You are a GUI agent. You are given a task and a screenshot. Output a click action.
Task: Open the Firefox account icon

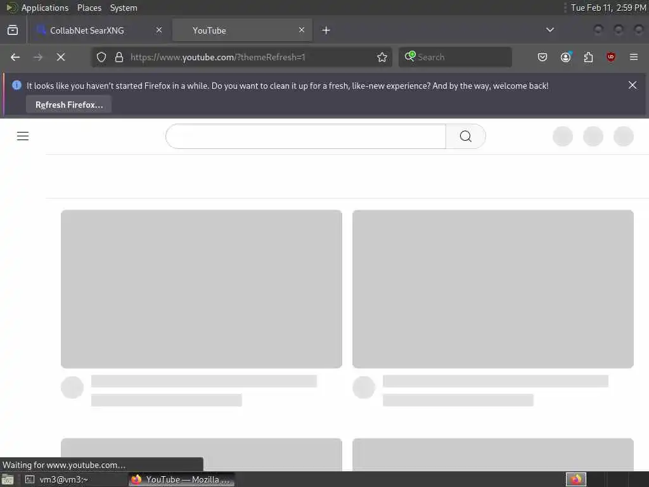point(566,57)
